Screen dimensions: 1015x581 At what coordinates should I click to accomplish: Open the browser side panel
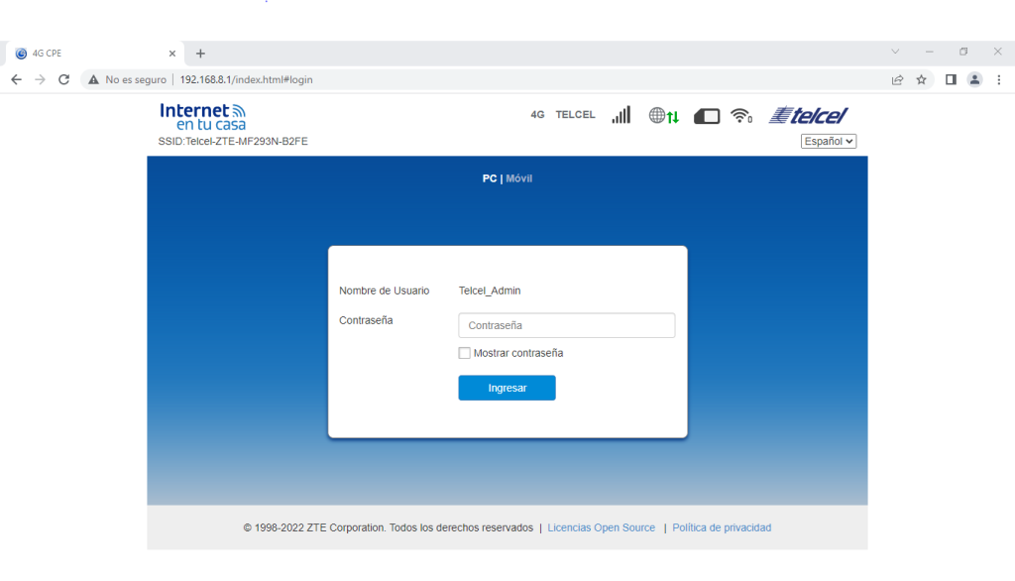[951, 79]
